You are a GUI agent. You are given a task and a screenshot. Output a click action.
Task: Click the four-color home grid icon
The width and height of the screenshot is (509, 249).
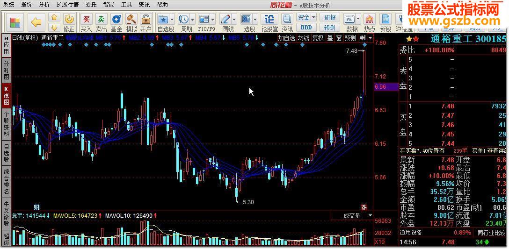15,22
